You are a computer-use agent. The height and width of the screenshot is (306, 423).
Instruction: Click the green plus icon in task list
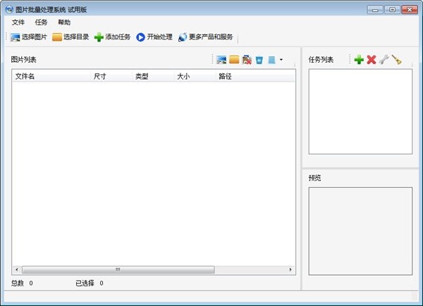tap(359, 60)
